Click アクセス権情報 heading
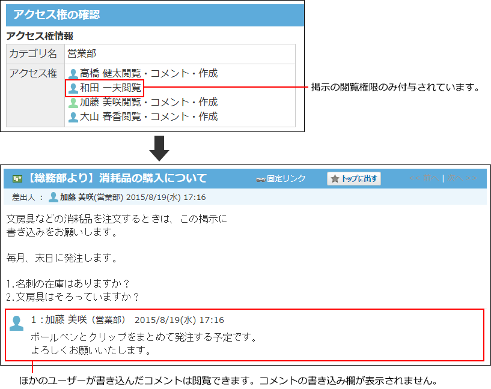 pos(40,36)
